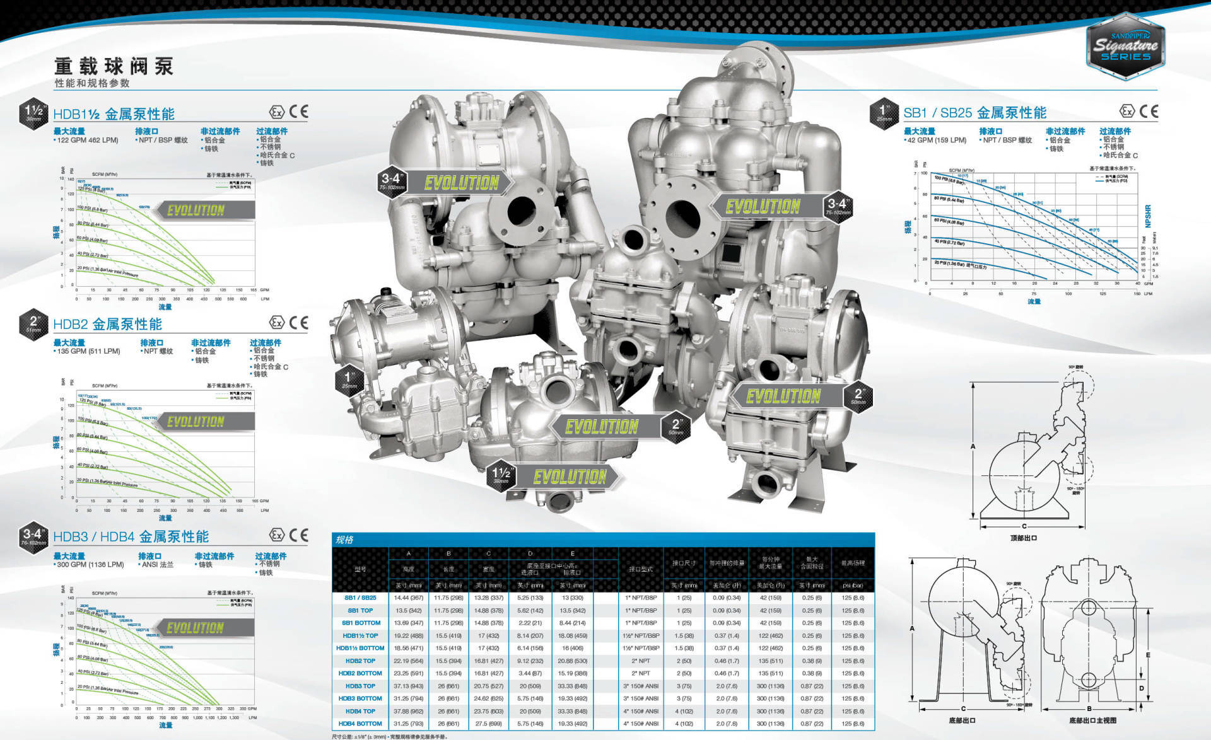Click the SB1 / SB25 金属泵性能 heading
The width and height of the screenshot is (1211, 740).
(975, 113)
